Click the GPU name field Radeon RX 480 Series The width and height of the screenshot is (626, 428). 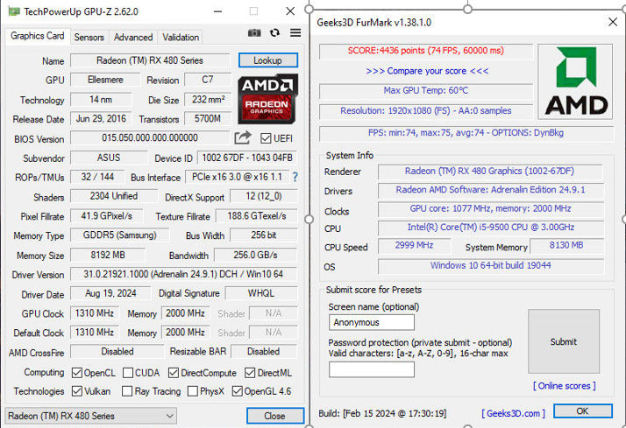150,60
